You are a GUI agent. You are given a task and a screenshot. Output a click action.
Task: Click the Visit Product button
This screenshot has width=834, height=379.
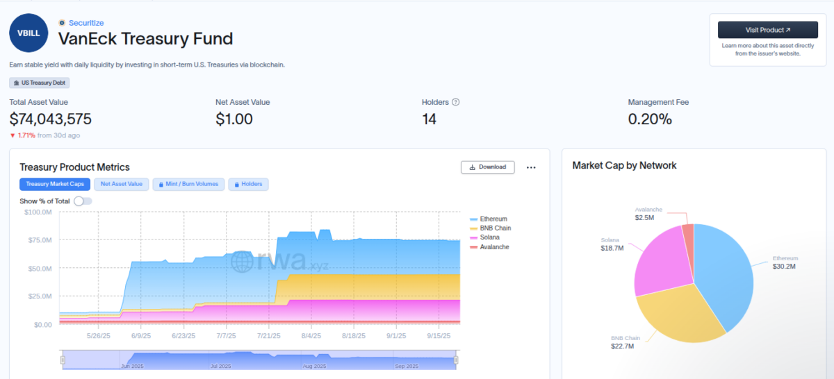click(x=767, y=30)
